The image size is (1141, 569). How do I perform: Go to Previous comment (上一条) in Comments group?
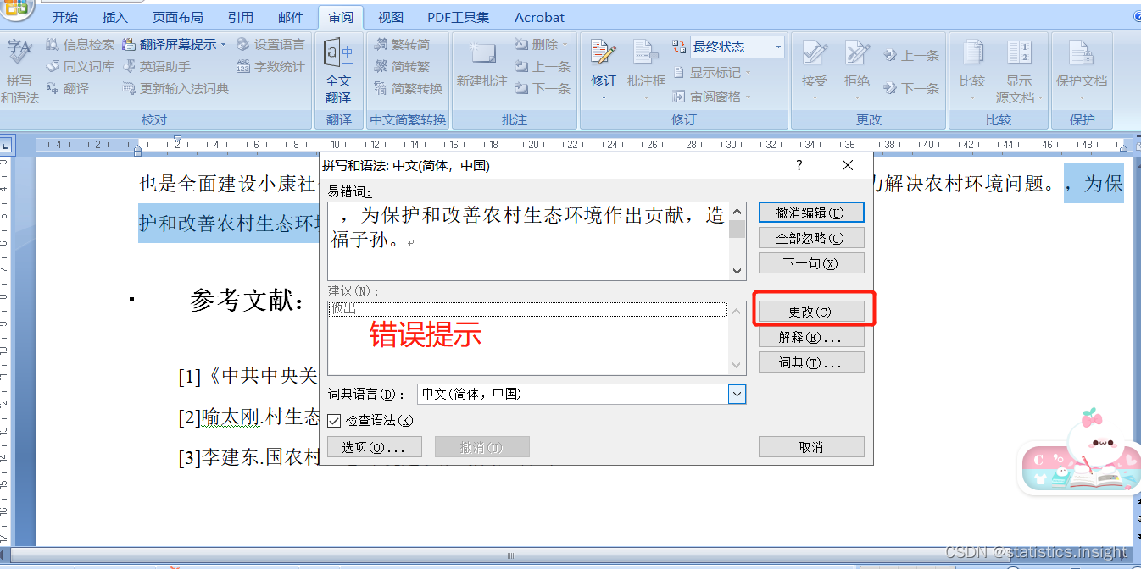pyautogui.click(x=543, y=66)
